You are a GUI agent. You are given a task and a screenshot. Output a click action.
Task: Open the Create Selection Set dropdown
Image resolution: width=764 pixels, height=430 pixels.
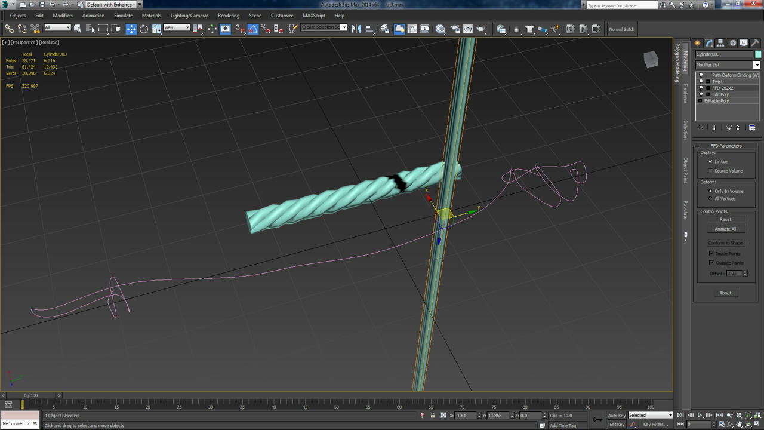(324, 27)
